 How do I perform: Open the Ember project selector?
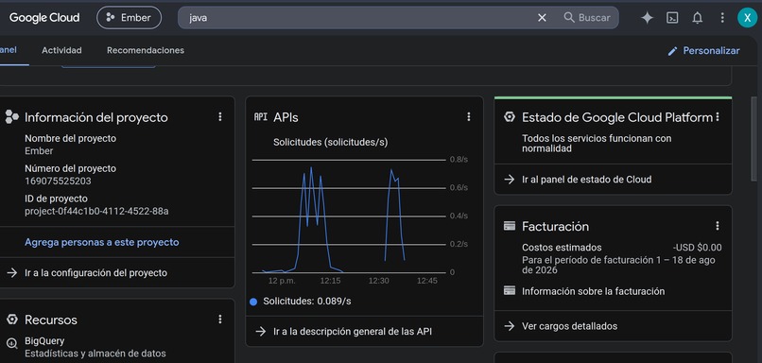129,18
